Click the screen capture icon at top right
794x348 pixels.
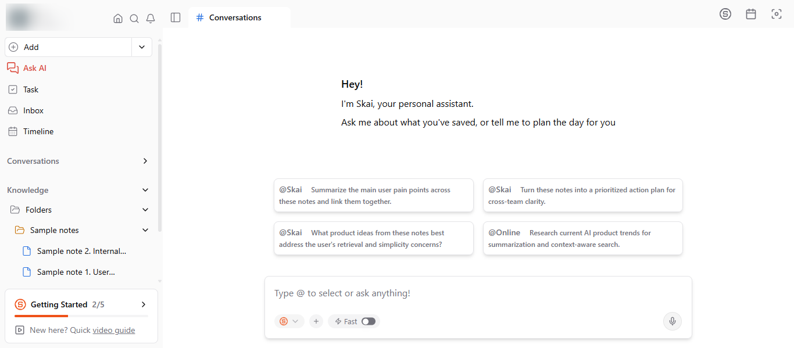[777, 14]
